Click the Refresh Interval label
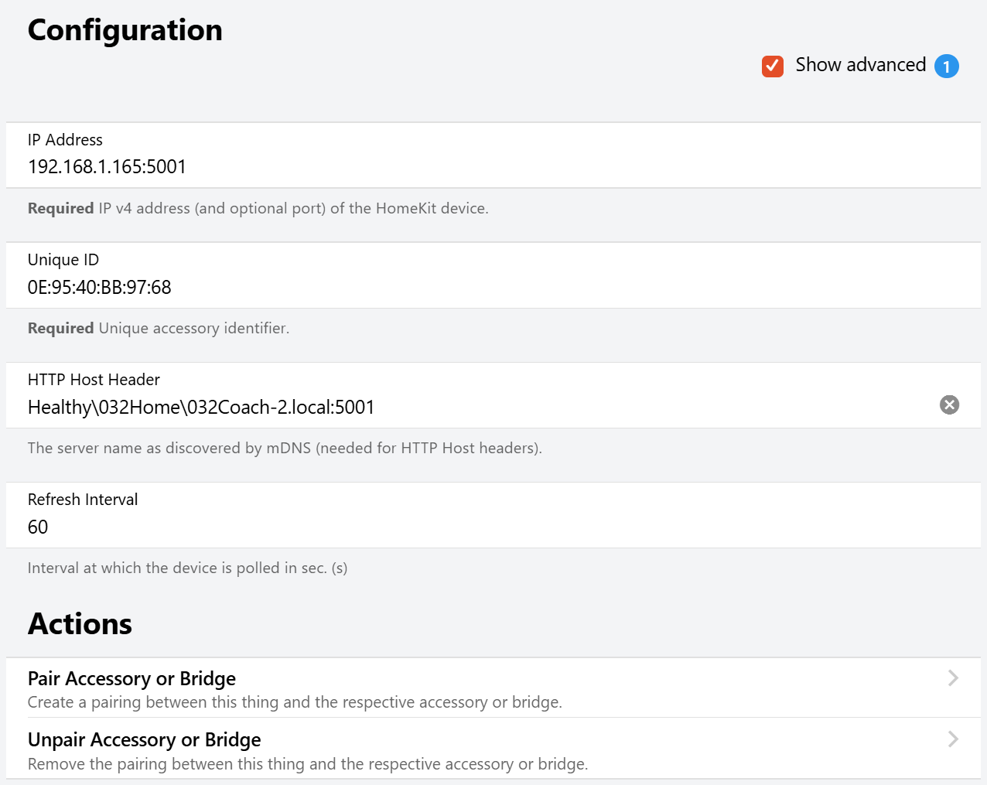Image resolution: width=987 pixels, height=785 pixels. point(83,500)
